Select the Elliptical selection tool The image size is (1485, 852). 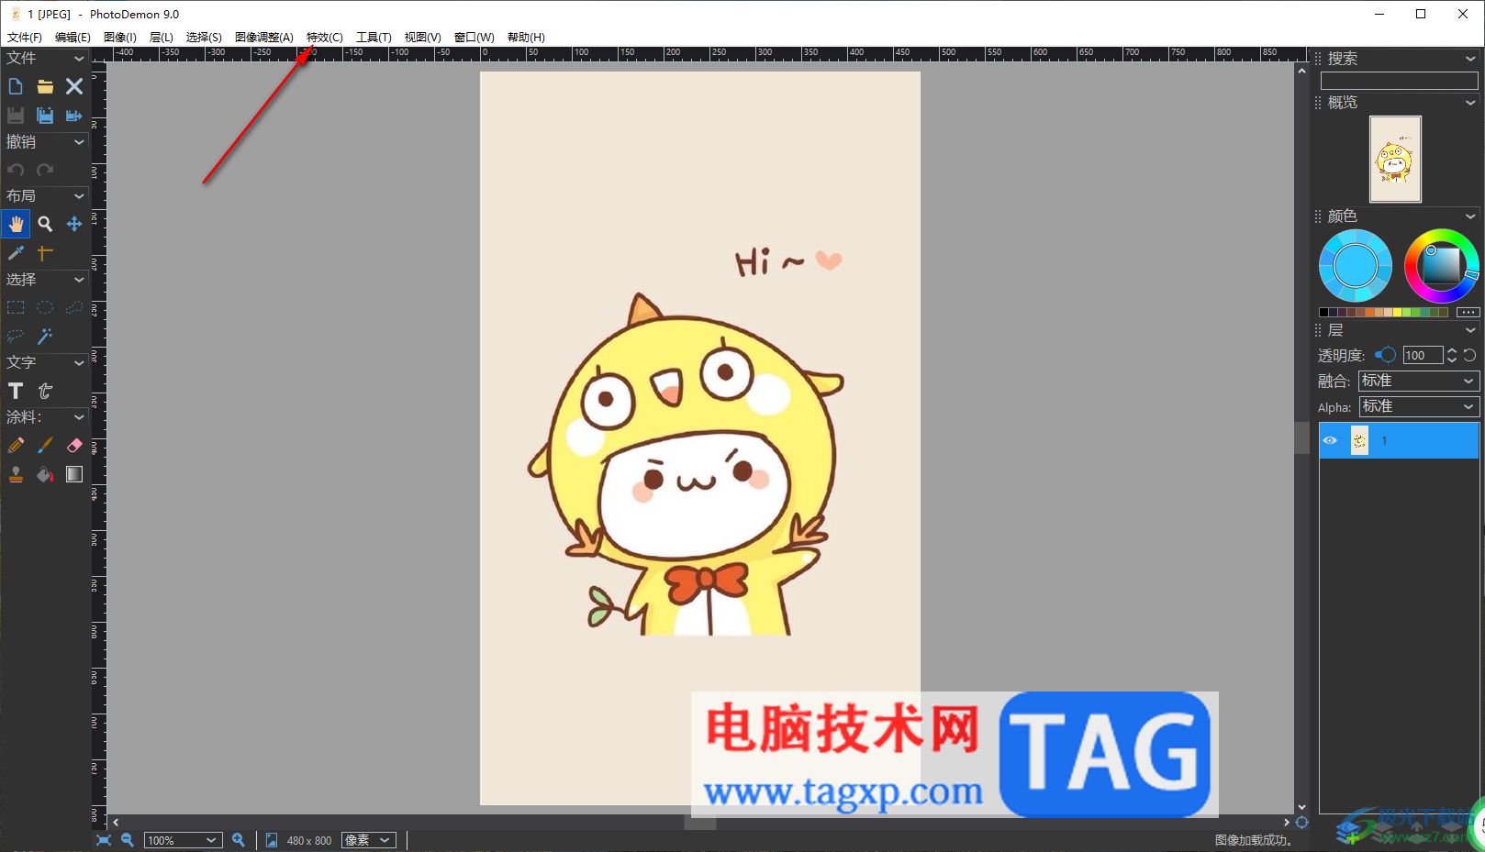pos(45,307)
